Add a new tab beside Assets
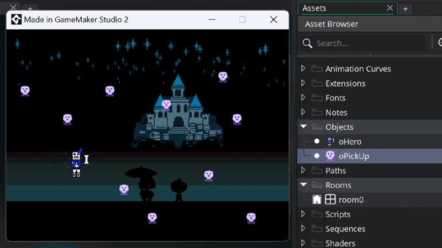This screenshot has height=248, width=442. point(405,9)
